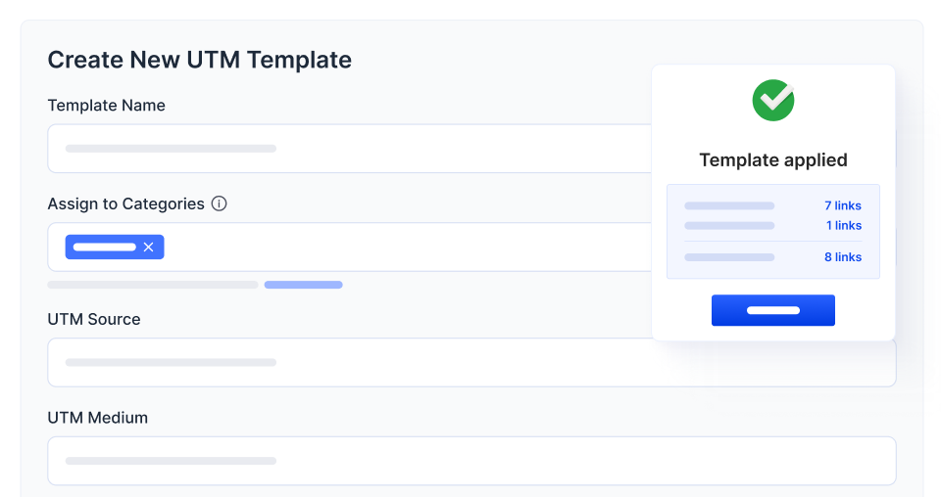Image resolution: width=941 pixels, height=497 pixels.
Task: Click the Create New UTM Template title
Action: point(199,60)
